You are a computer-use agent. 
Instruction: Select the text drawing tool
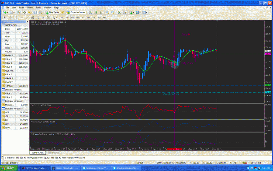(43, 17)
